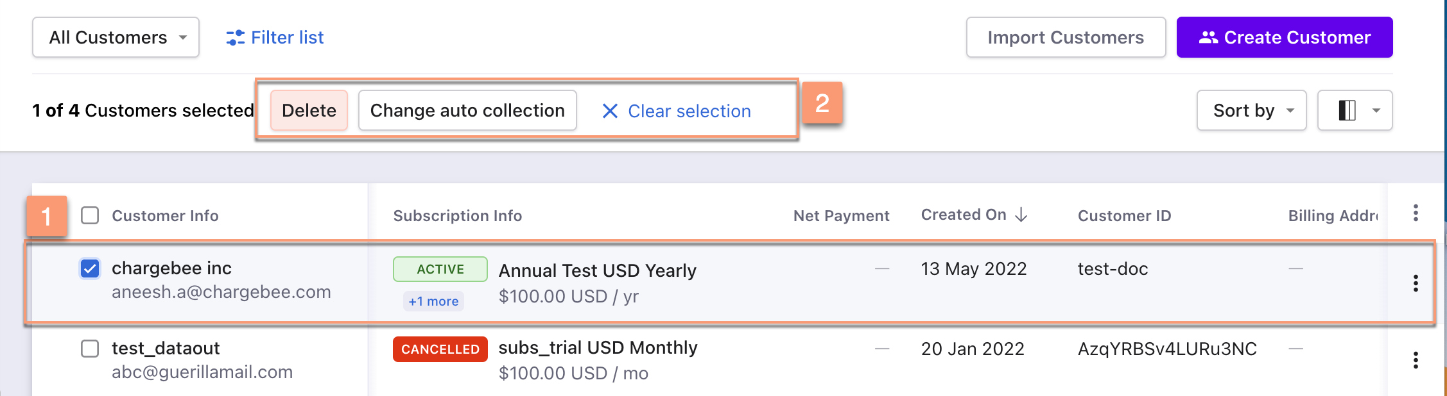Screen dimensions: 1447x396
Task: Open the test_dataout row actions menu
Action: coord(1416,360)
